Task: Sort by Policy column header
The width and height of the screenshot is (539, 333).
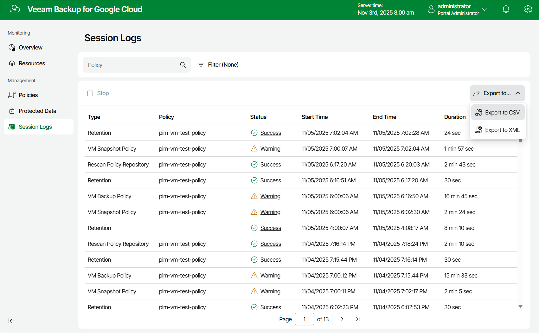Action: pyautogui.click(x=166, y=117)
